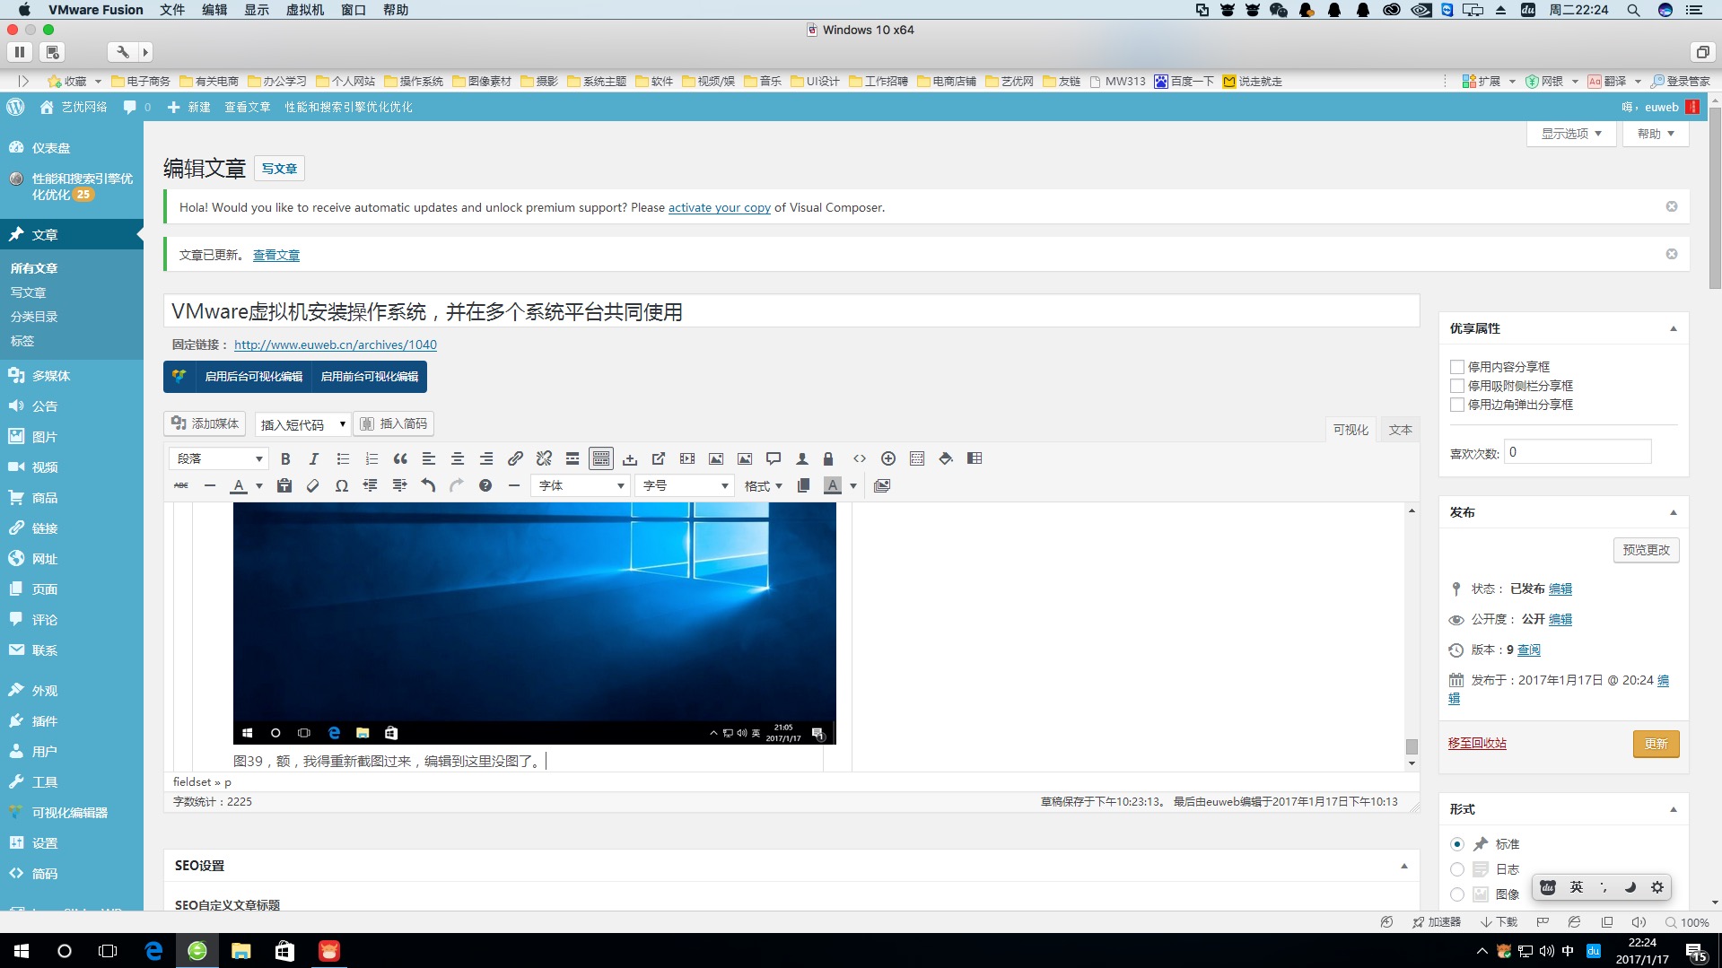Insert a special character (Omega icon)
The height and width of the screenshot is (968, 1722).
pos(342,485)
